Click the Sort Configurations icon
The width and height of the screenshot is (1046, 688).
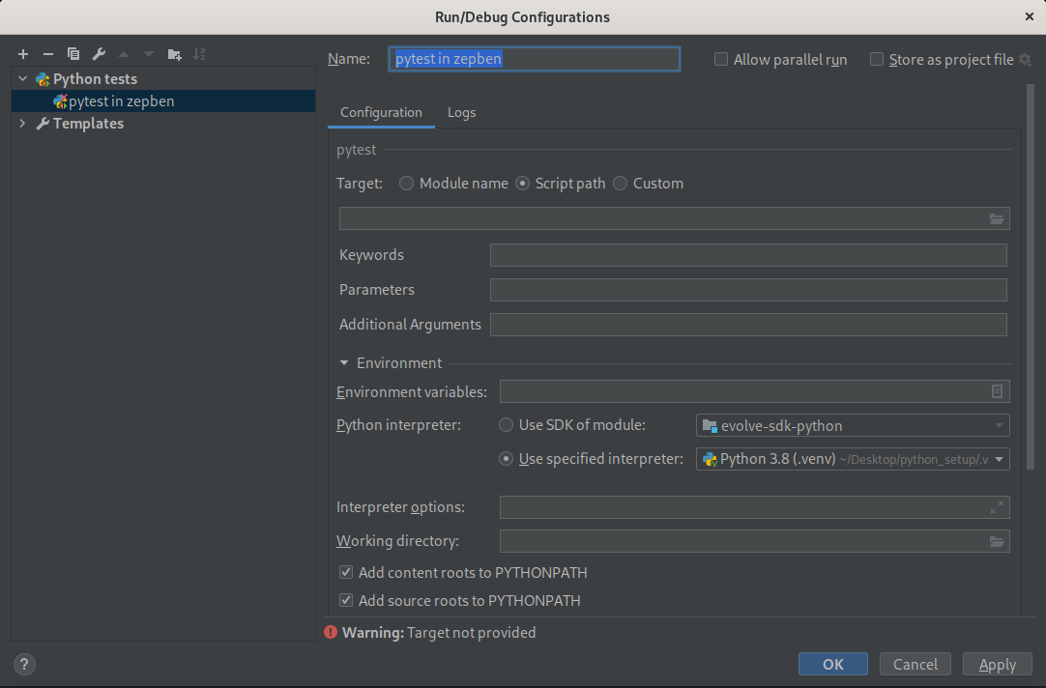[199, 54]
